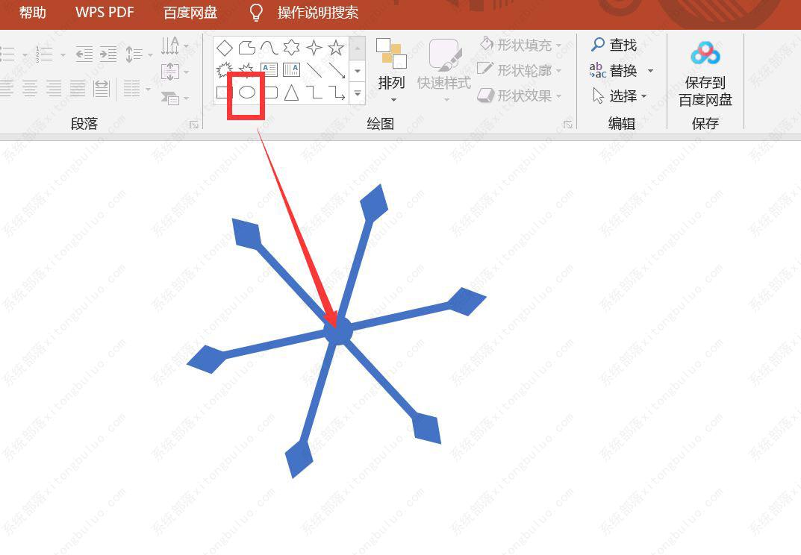Click the text direction icon

(x=170, y=46)
